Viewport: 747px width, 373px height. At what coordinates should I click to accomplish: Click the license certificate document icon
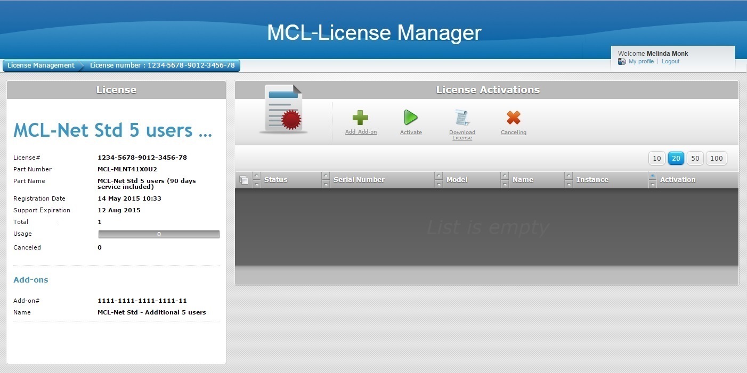pos(283,109)
